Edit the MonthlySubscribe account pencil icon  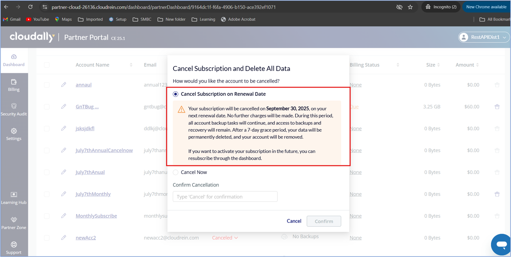click(x=63, y=216)
